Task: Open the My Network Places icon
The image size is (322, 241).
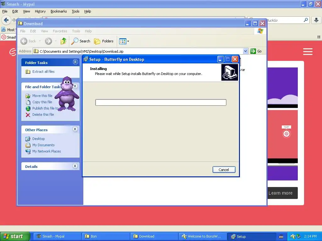Action: [28, 152]
